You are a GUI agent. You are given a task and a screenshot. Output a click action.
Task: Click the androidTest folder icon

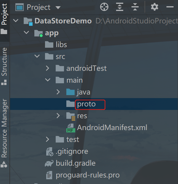tap(60, 68)
